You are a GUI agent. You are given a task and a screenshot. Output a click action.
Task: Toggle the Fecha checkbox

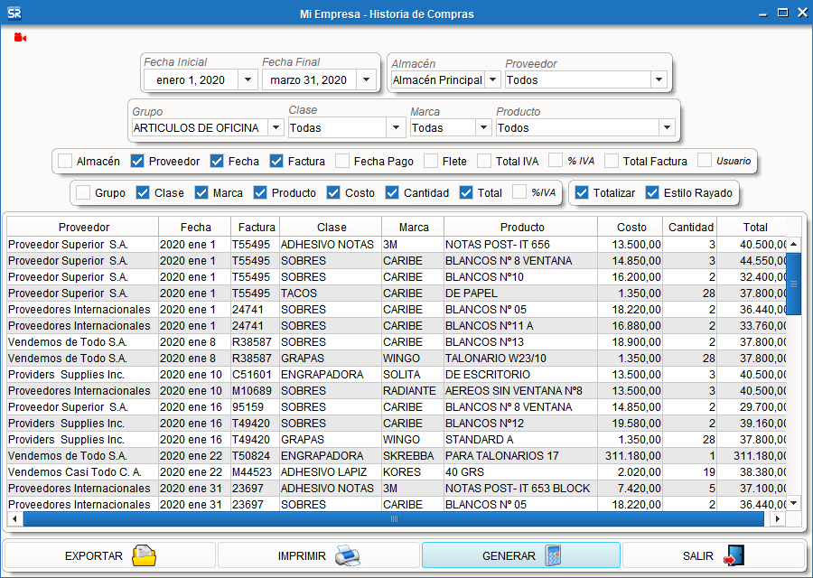[x=217, y=162]
